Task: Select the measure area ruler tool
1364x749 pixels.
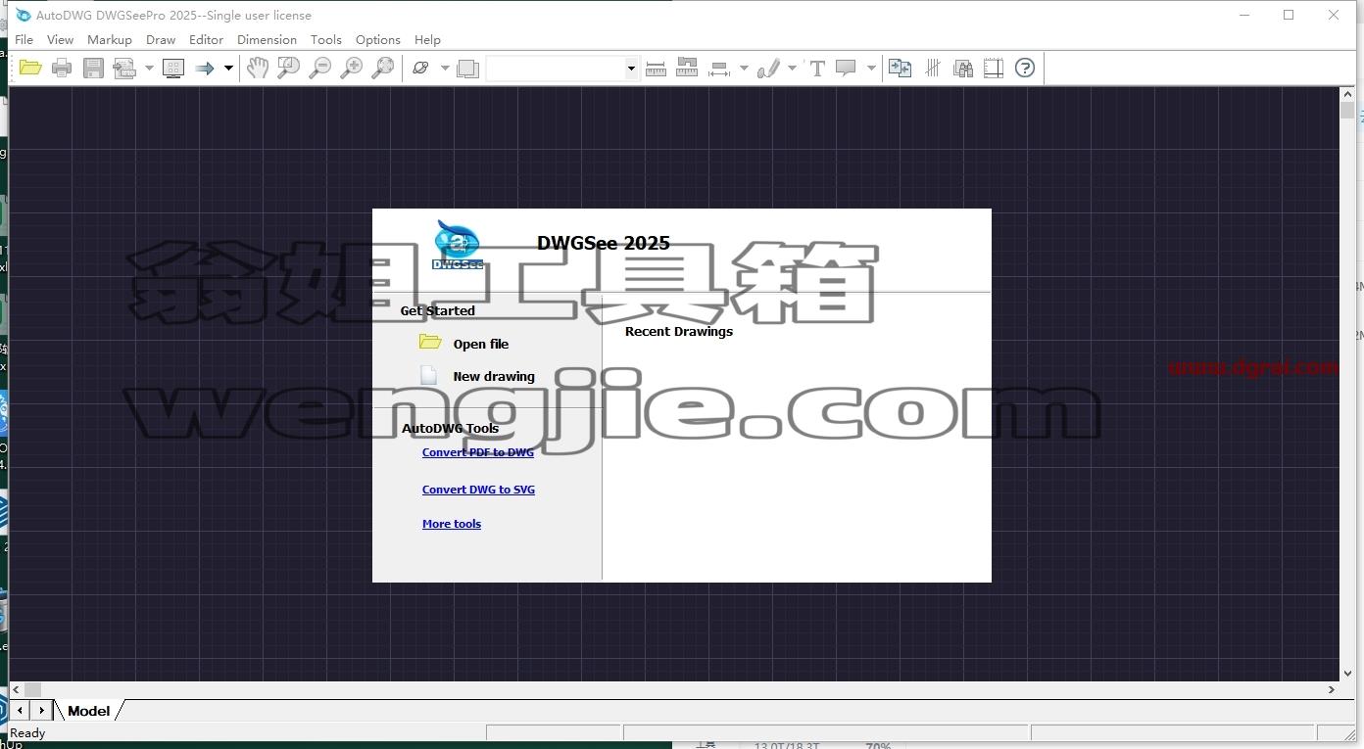Action: (x=687, y=68)
